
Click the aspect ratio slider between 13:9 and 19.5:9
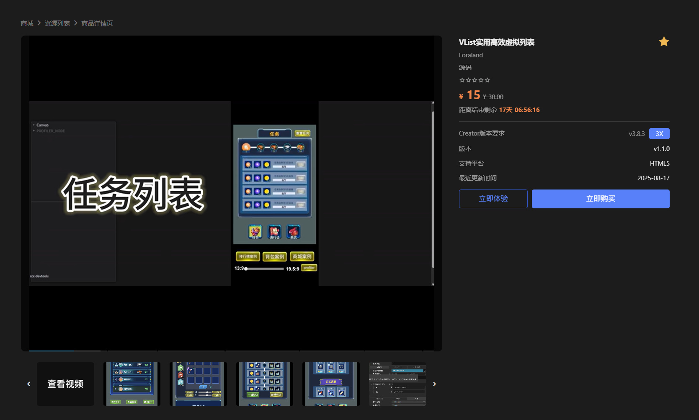[x=265, y=269]
